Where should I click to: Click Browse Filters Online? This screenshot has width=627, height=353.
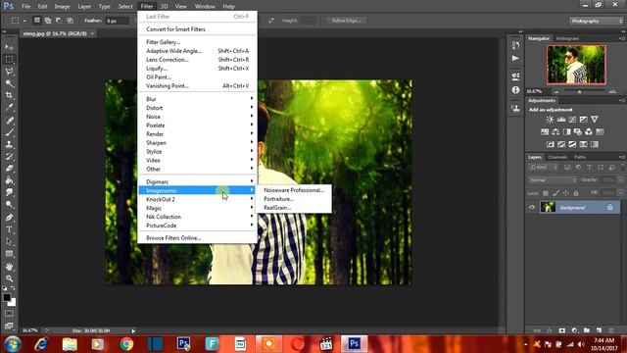197,237
